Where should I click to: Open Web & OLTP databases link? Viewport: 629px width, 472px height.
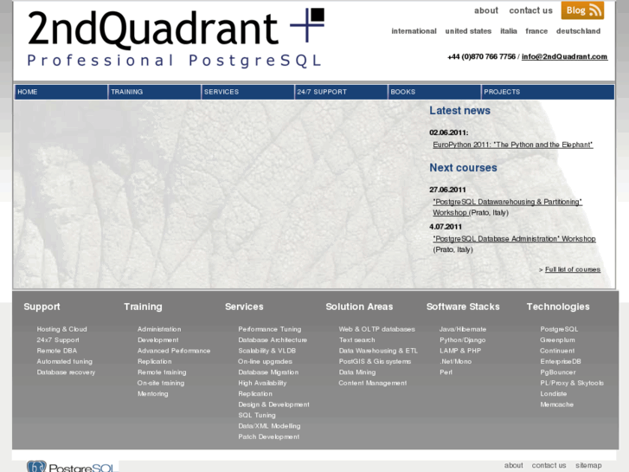point(376,329)
